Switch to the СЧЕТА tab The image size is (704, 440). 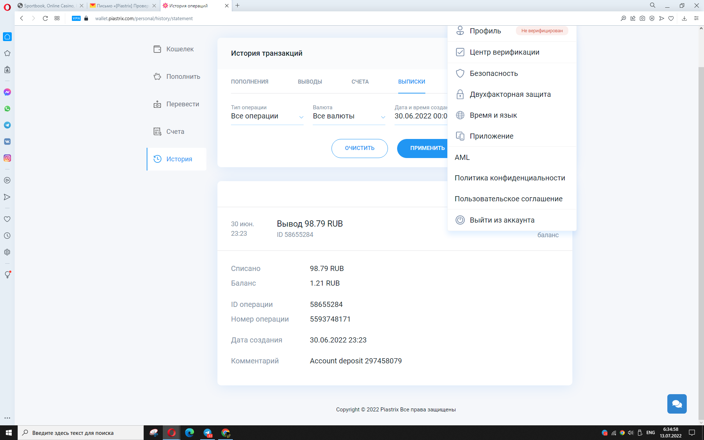pos(360,82)
